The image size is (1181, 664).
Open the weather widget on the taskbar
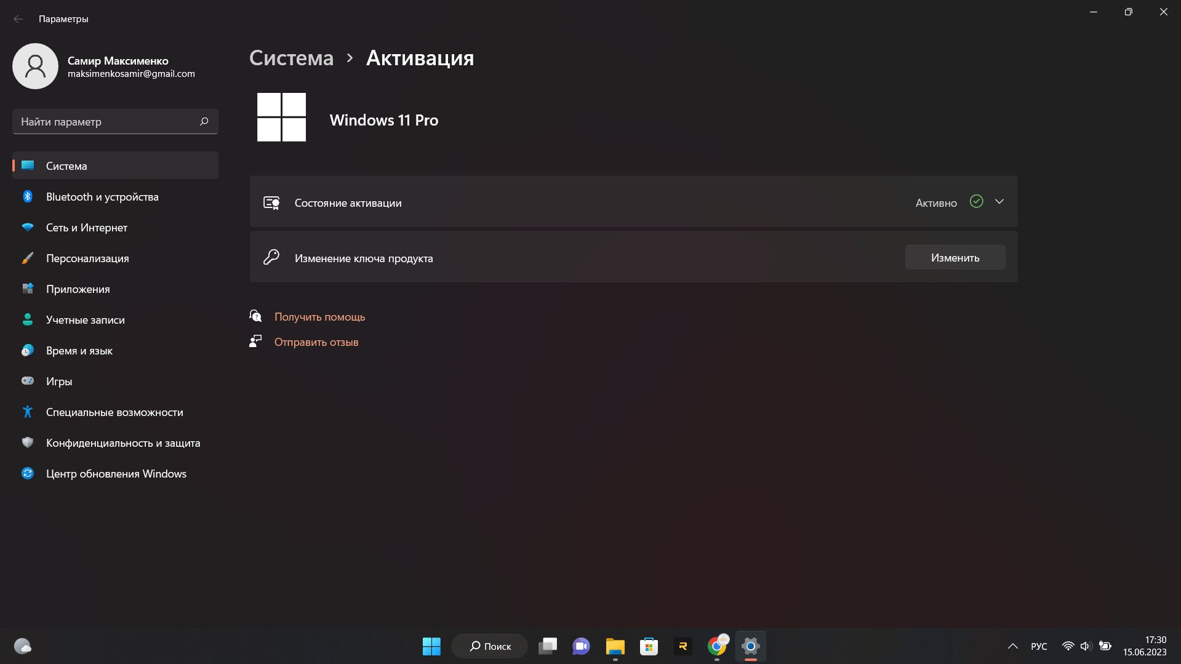coord(23,646)
